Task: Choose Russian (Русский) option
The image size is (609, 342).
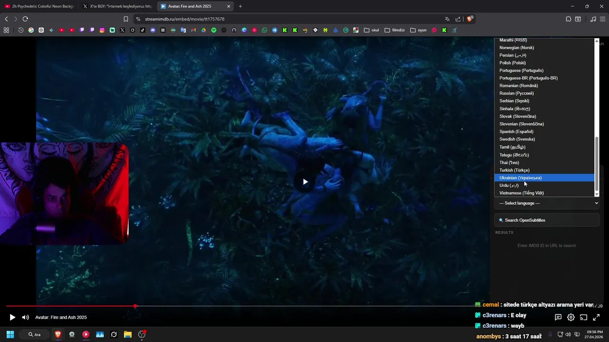Action: point(544,93)
